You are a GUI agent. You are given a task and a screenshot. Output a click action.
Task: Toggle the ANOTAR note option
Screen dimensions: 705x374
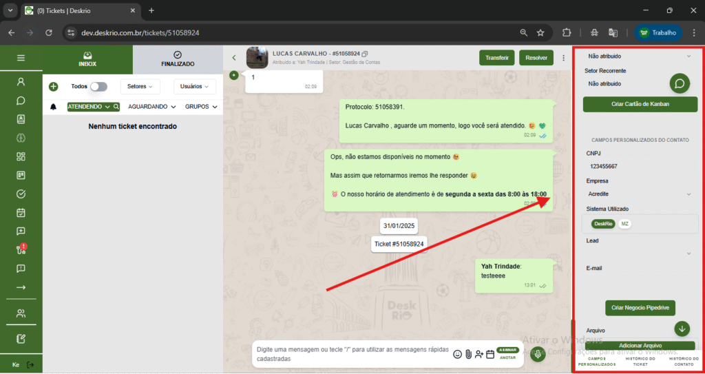(x=507, y=357)
